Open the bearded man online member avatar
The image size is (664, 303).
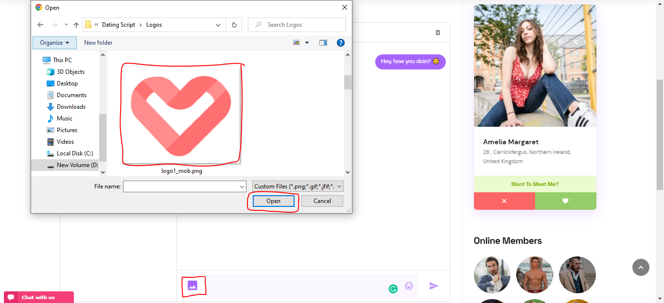[x=492, y=275]
